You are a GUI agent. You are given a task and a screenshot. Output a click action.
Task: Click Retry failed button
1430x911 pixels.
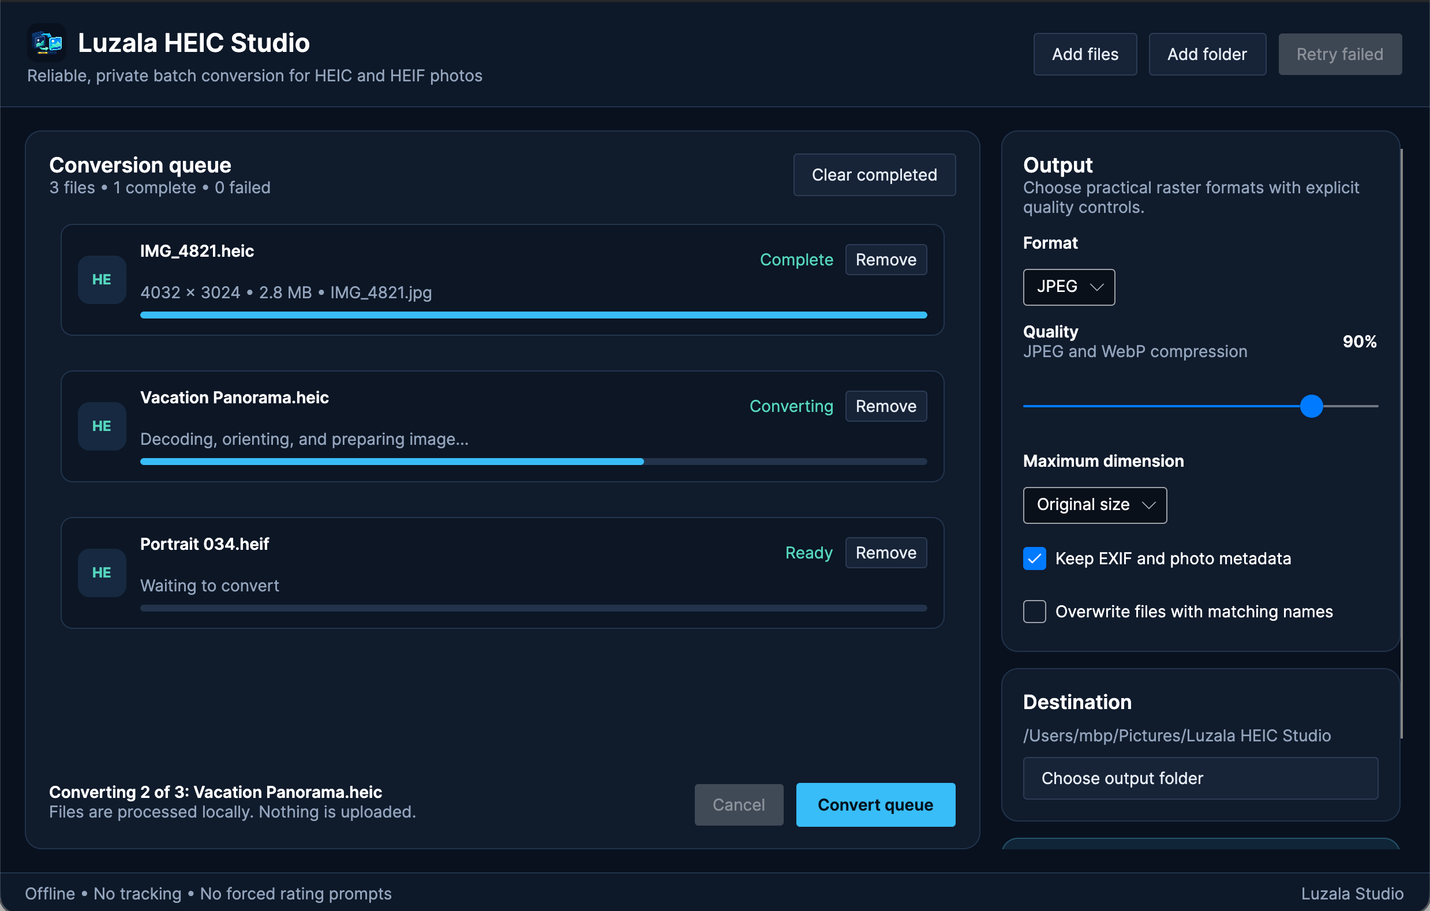pos(1340,55)
